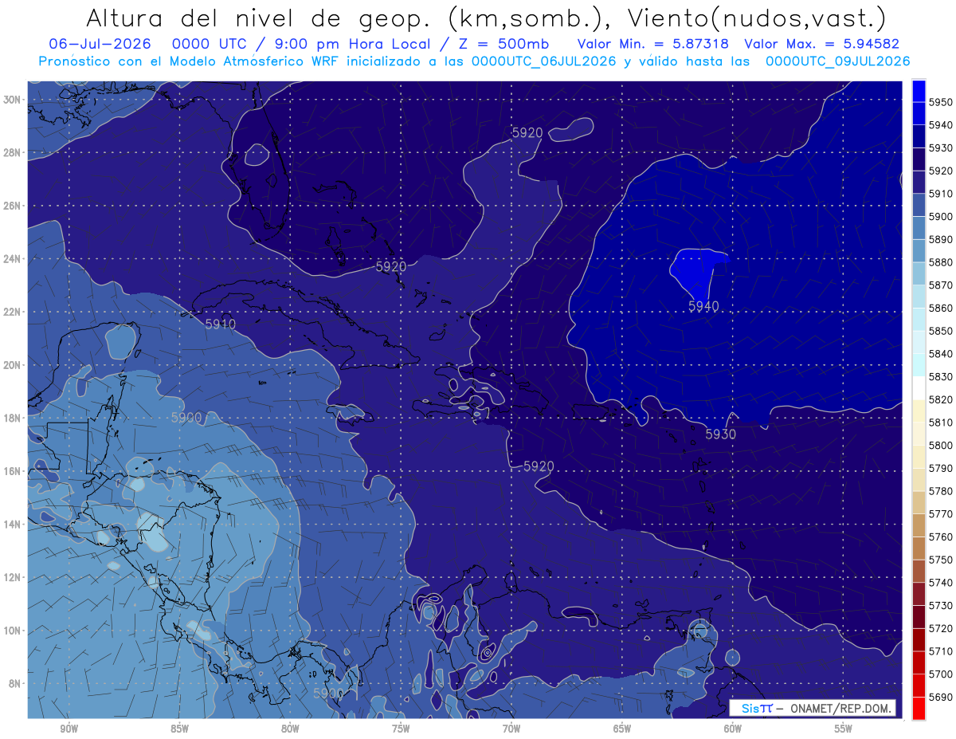Click the "Sisπ" logo text
The height and width of the screenshot is (739, 956).
pyautogui.click(x=756, y=708)
